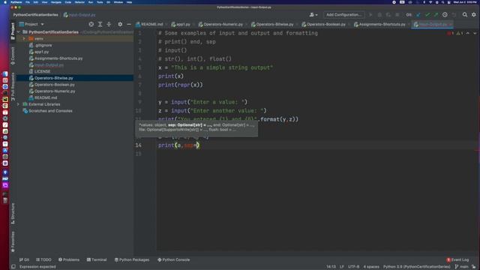This screenshot has width=480, height=270.
Task: Open the TODO tool window button
Action: click(x=43, y=259)
